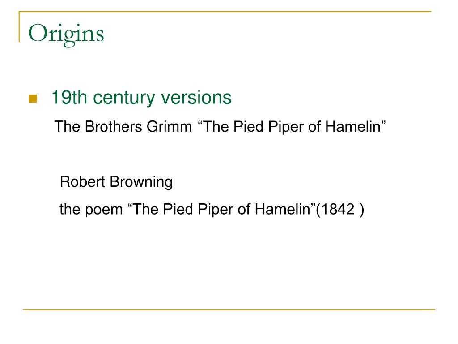The width and height of the screenshot is (458, 344).
Task: Click the words "the poem"
Action: point(91,210)
